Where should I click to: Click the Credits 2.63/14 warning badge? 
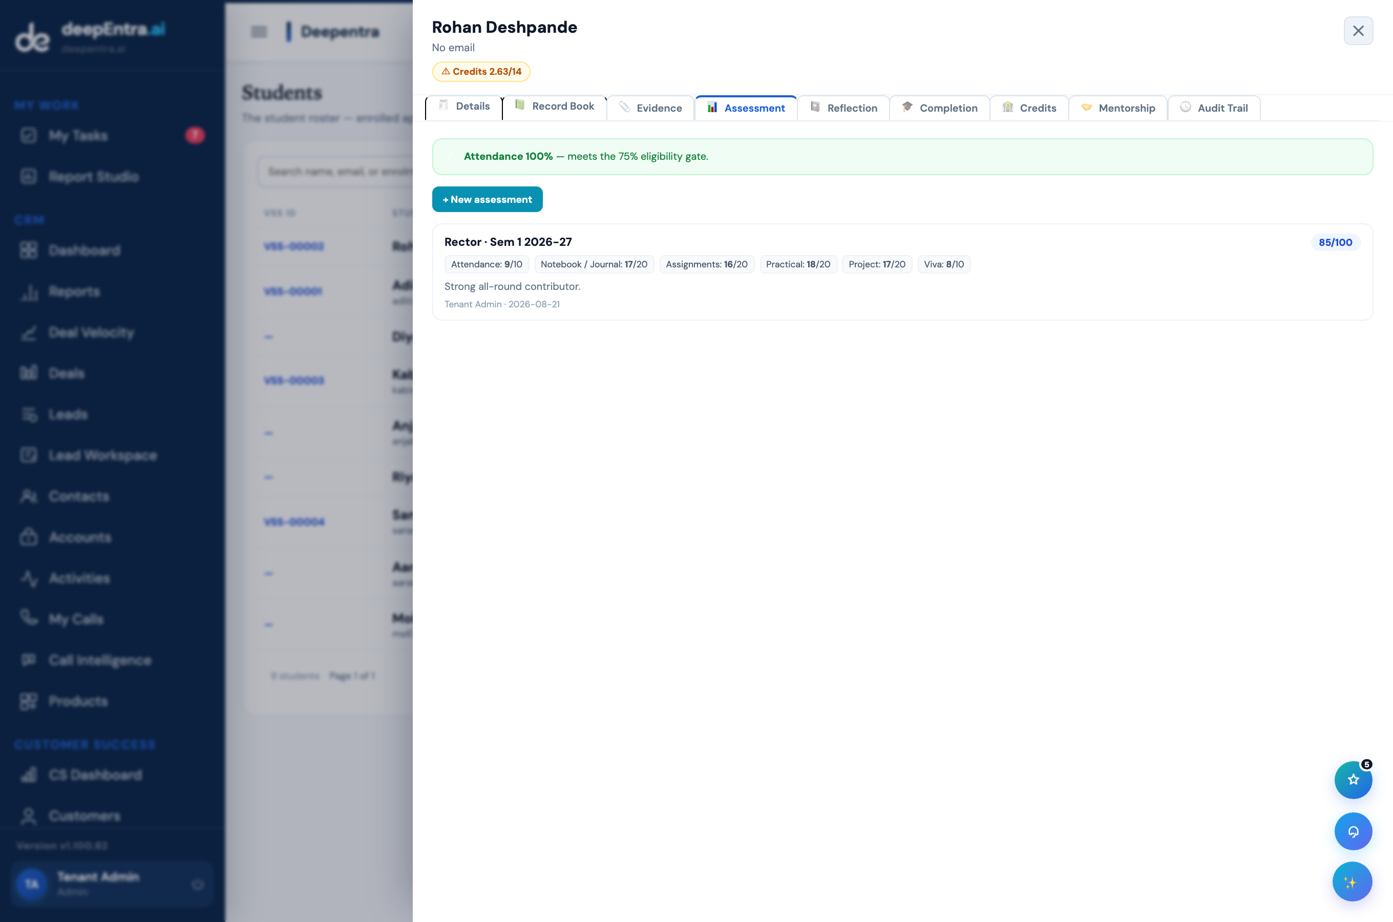tap(481, 71)
